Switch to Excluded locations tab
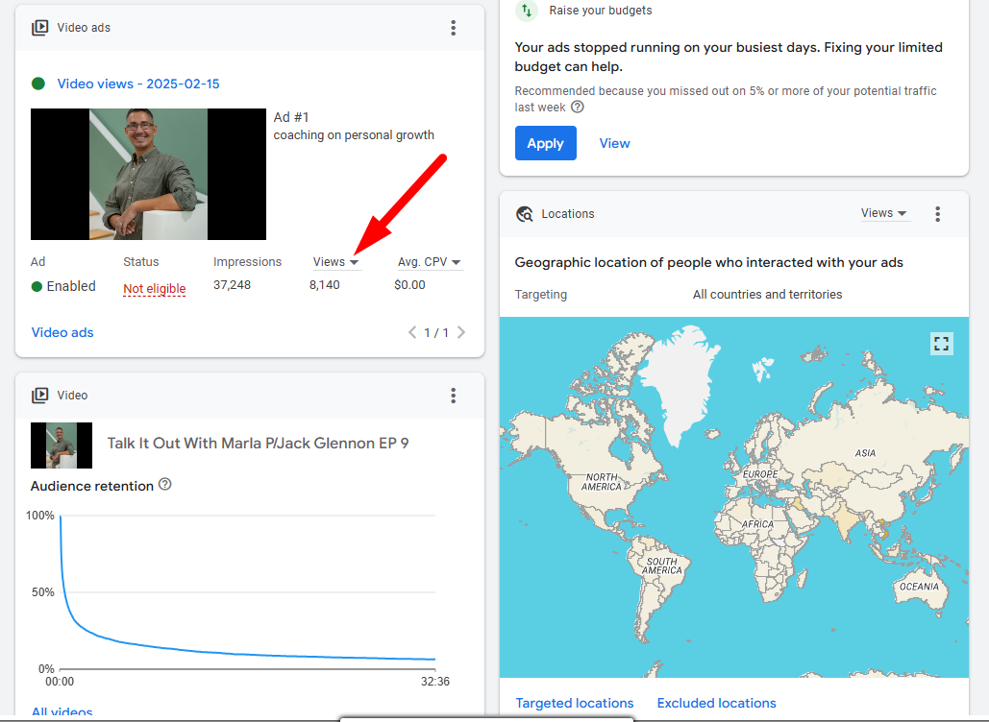 [x=716, y=703]
